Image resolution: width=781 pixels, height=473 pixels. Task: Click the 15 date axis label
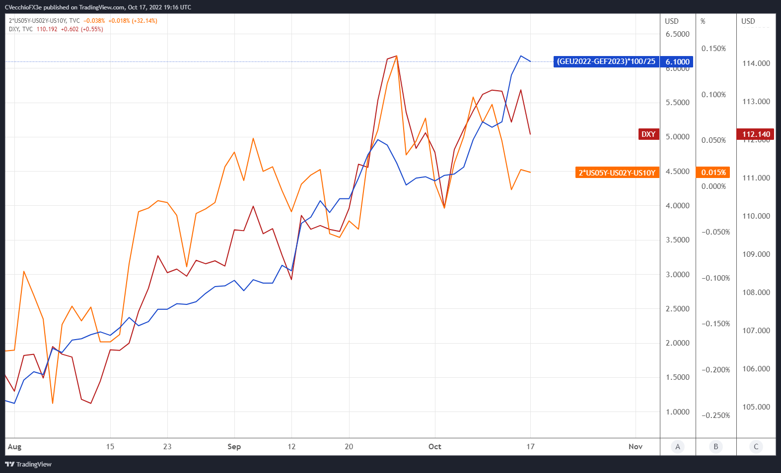point(110,446)
